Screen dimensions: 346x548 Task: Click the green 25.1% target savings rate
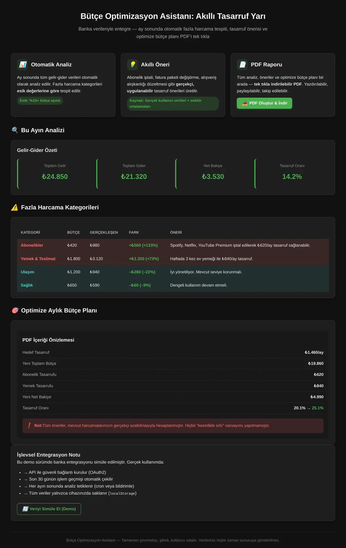click(x=318, y=408)
